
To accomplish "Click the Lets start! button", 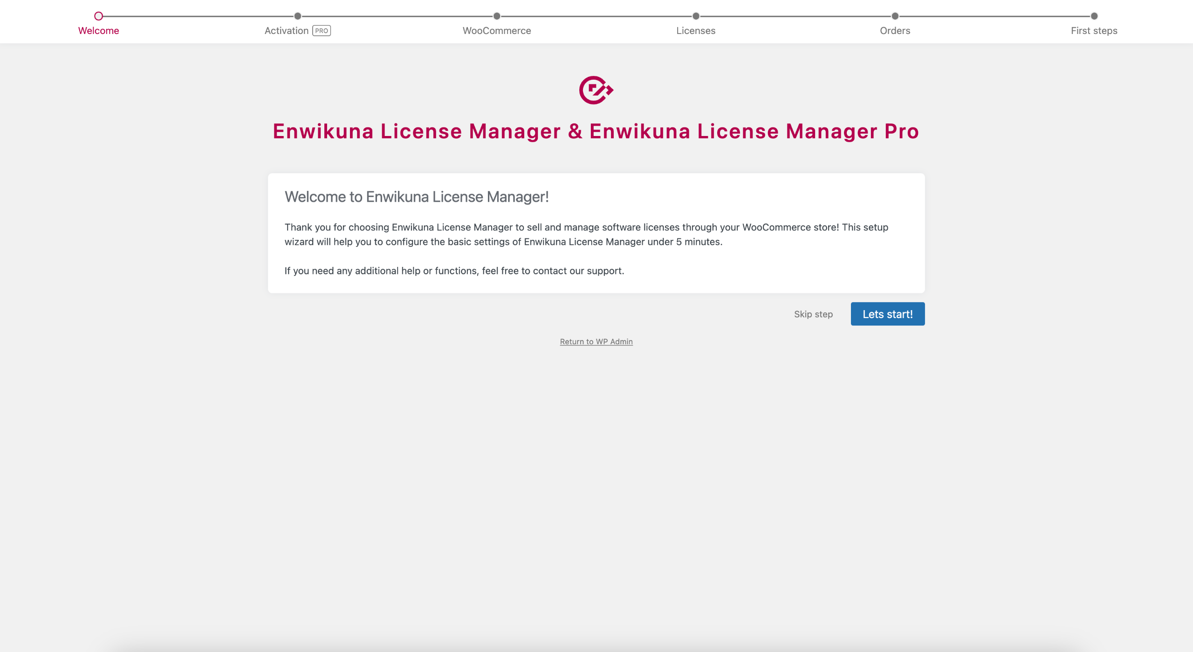I will tap(888, 314).
